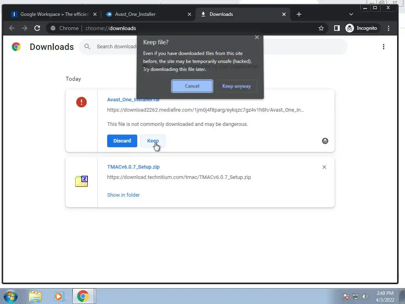Click the taskbar clock

click(x=385, y=296)
